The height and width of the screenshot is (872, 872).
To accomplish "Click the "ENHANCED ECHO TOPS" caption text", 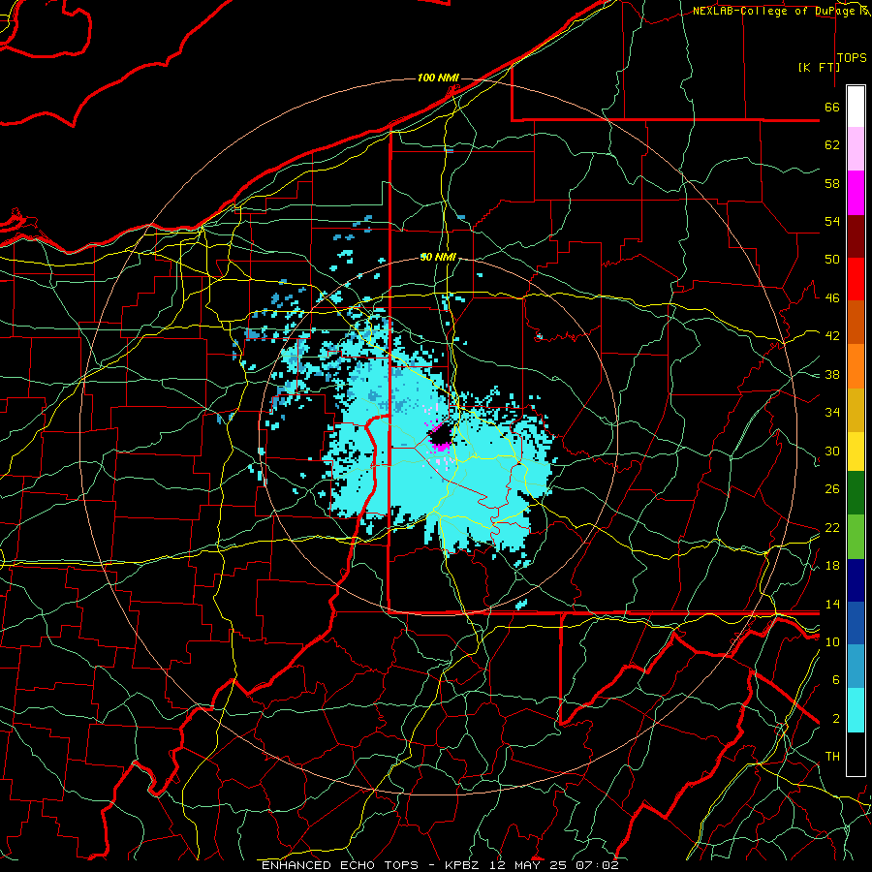I will tap(340, 865).
